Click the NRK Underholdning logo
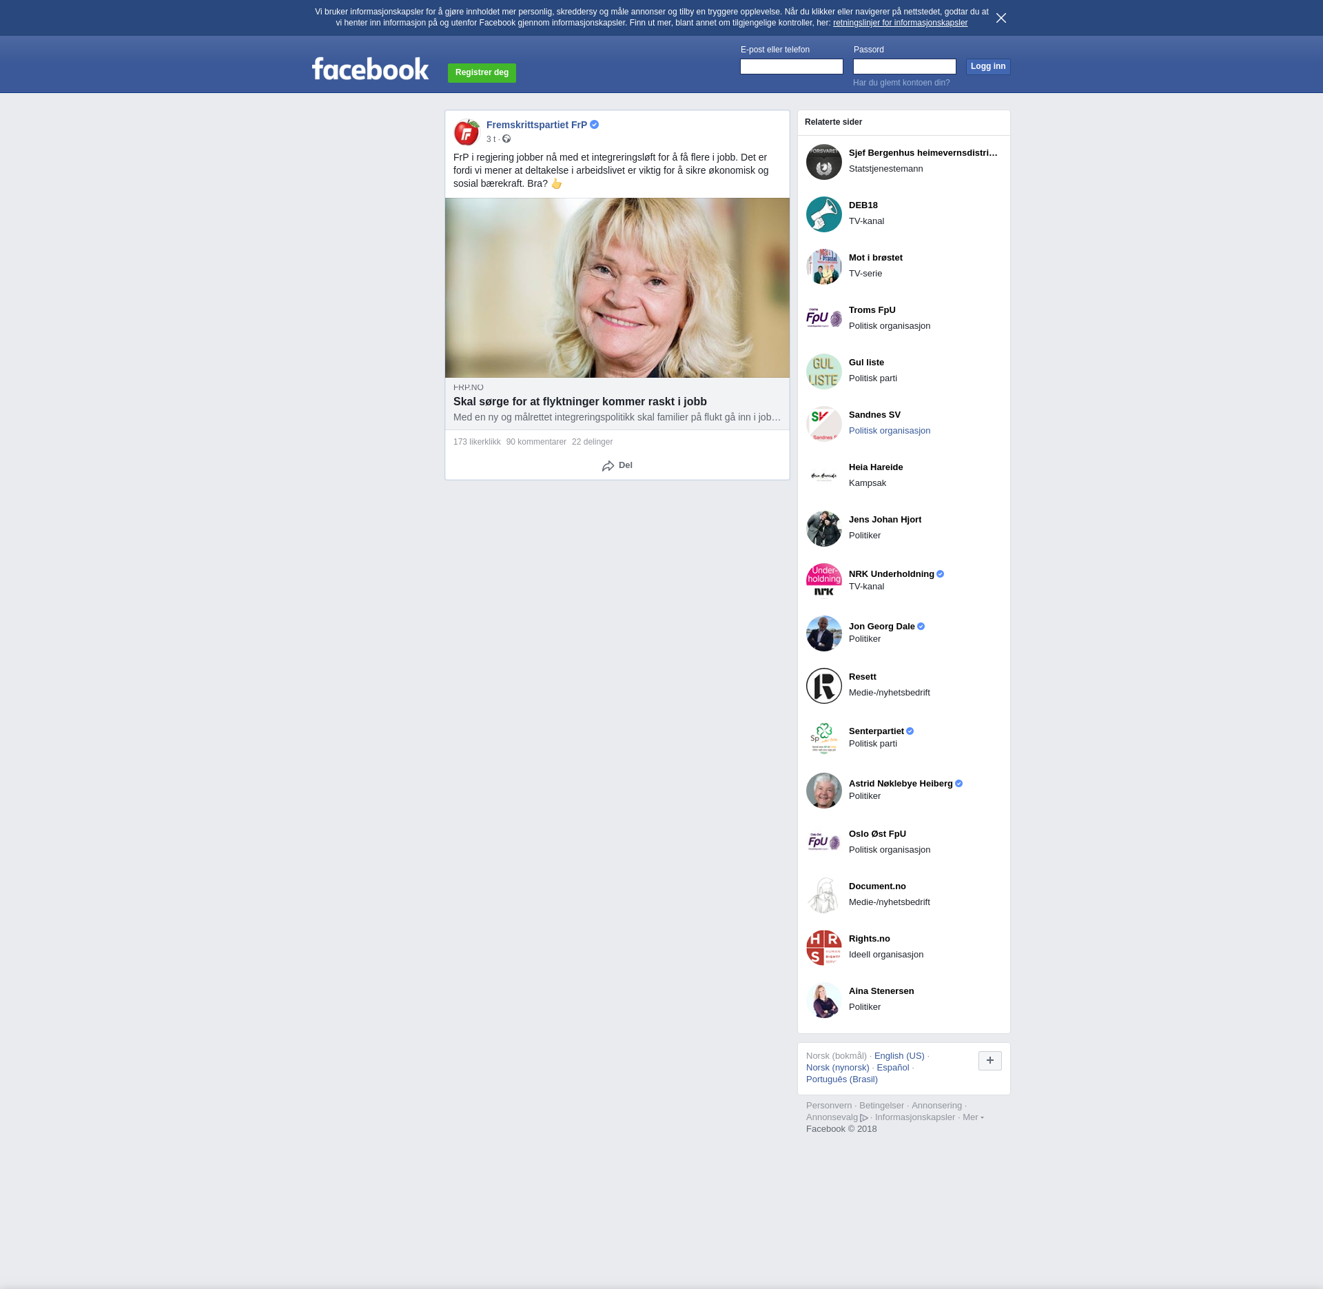The height and width of the screenshot is (1289, 1323). 824,581
